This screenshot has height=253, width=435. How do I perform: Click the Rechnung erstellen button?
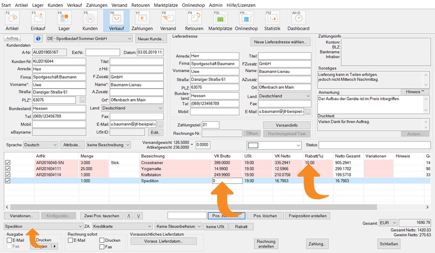pyautogui.click(x=266, y=244)
